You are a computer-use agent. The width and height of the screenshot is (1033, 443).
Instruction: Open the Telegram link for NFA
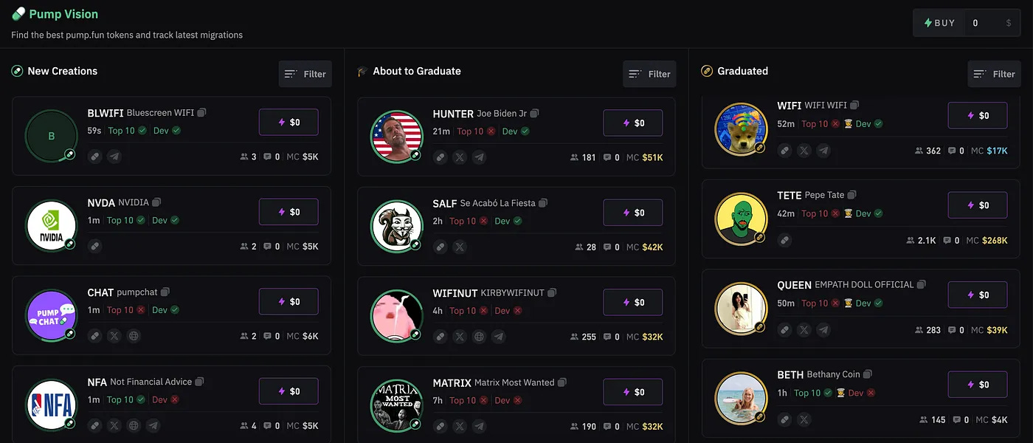click(x=152, y=425)
